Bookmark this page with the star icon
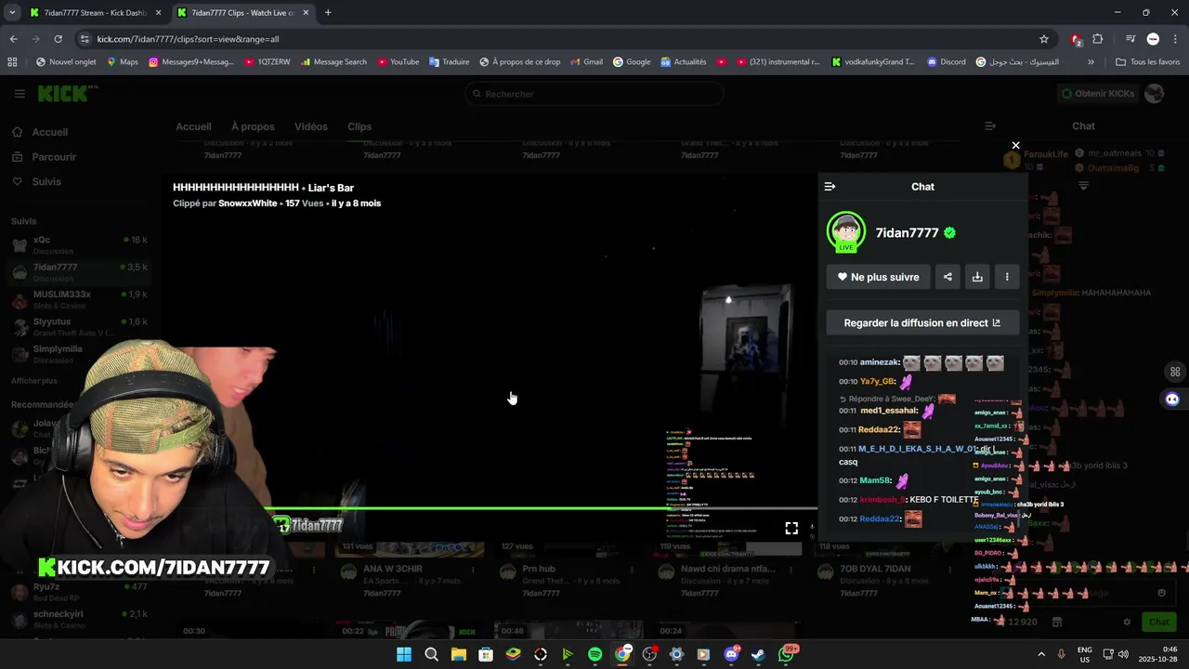1189x669 pixels. (1044, 39)
